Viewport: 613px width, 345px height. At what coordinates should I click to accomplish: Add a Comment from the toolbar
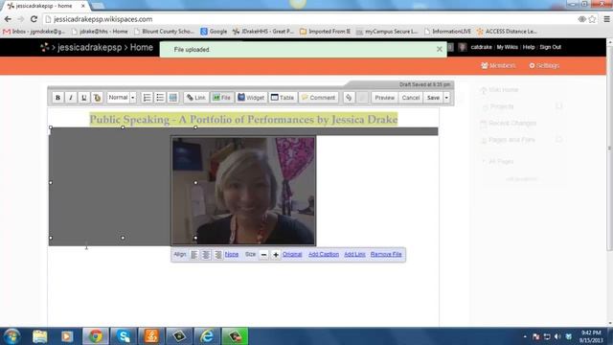[319, 98]
